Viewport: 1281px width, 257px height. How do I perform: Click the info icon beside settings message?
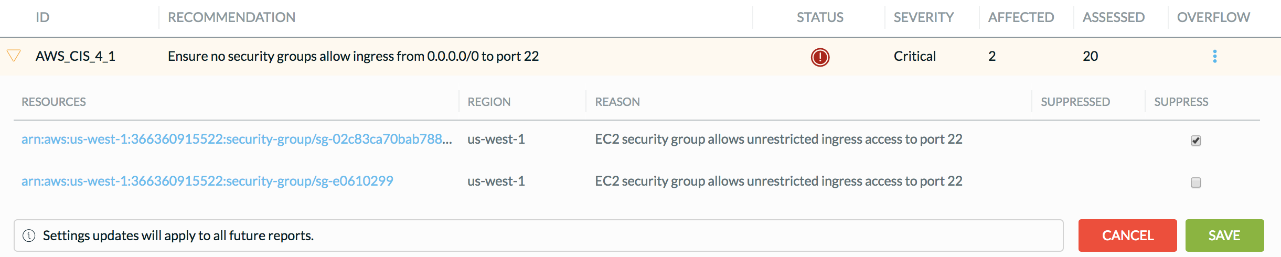click(x=29, y=235)
